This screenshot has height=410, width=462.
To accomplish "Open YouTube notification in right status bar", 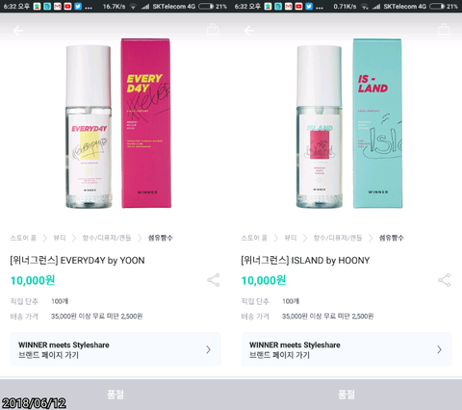I will pyautogui.click(x=298, y=6).
